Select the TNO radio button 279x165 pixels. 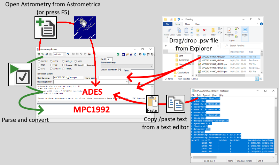coord(51,65)
